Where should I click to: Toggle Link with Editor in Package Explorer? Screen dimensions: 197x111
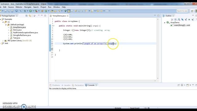point(30,16)
